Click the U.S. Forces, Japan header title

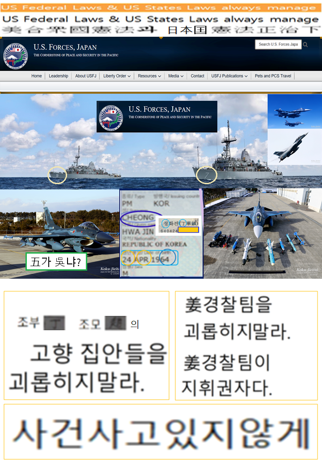[x=65, y=47]
